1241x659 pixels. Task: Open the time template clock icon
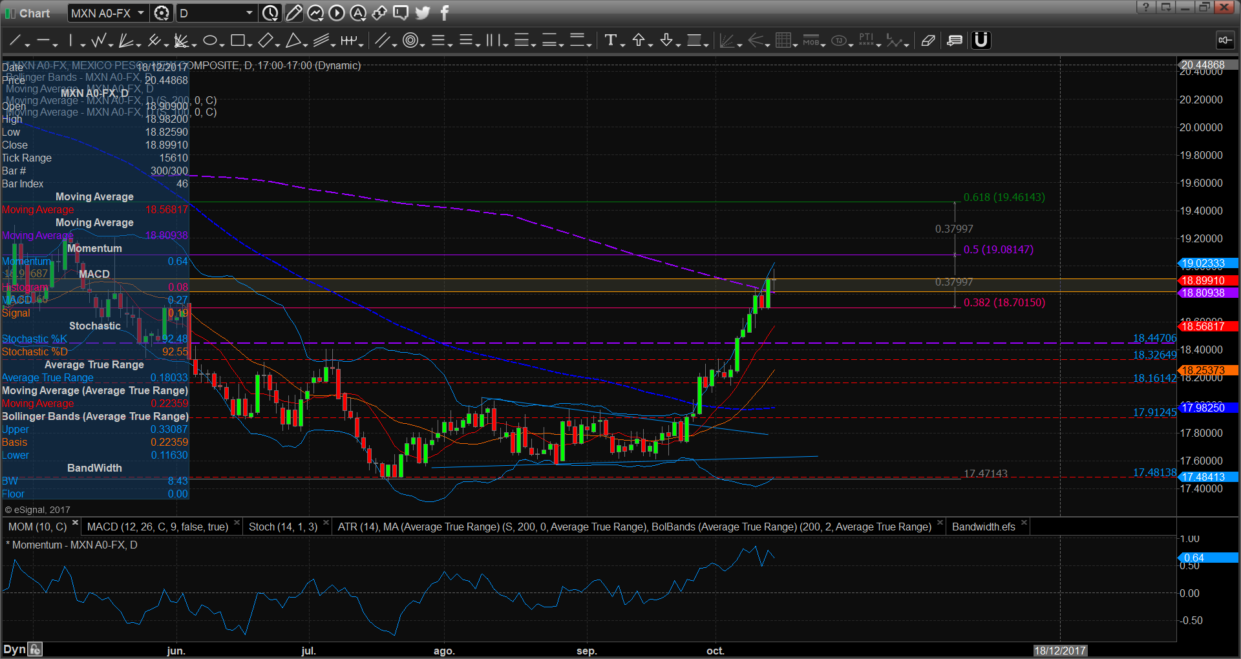click(x=270, y=13)
